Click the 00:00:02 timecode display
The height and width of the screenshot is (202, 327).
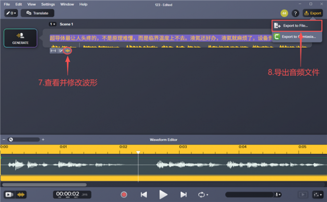pyautogui.click(x=72, y=194)
